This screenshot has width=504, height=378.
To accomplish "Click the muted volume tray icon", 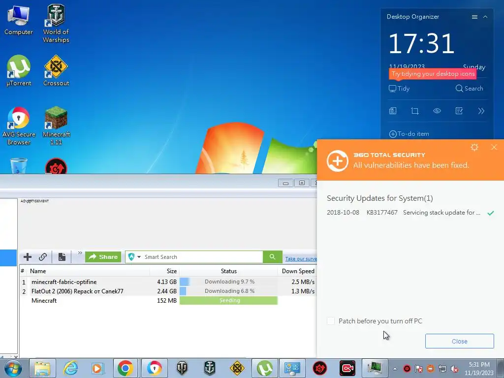I will pyautogui.click(x=454, y=369).
